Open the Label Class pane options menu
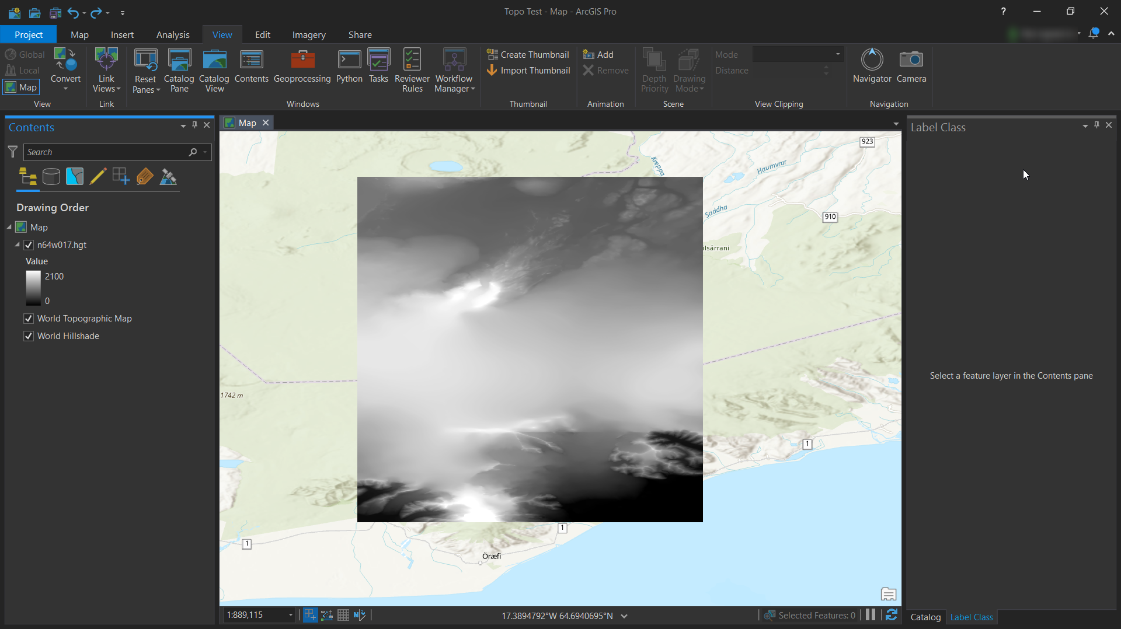1121x629 pixels. click(x=1085, y=125)
